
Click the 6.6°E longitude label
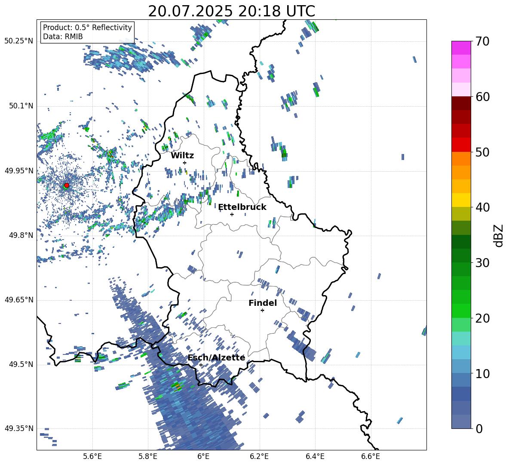click(371, 456)
